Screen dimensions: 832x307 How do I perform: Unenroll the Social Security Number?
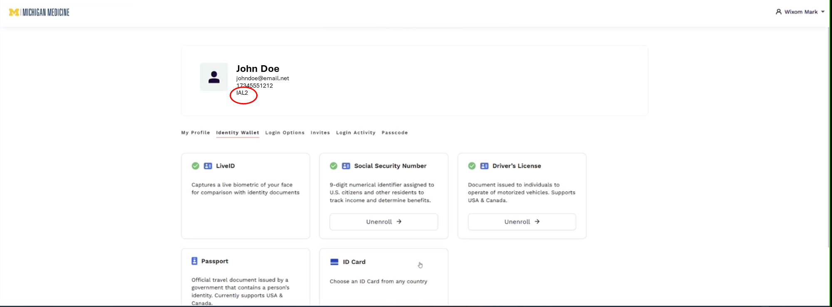click(384, 222)
